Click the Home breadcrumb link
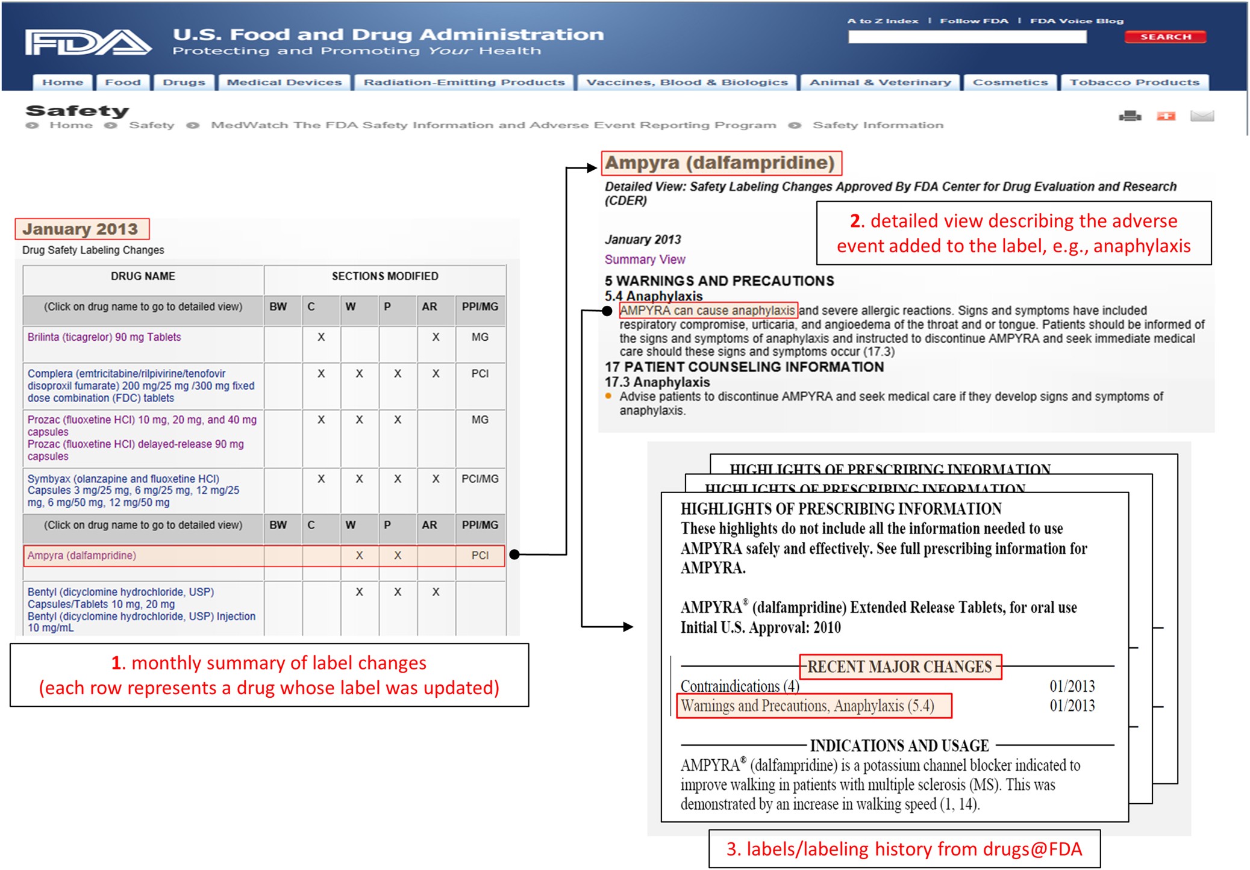Image resolution: width=1250 pixels, height=870 pixels. [x=71, y=125]
